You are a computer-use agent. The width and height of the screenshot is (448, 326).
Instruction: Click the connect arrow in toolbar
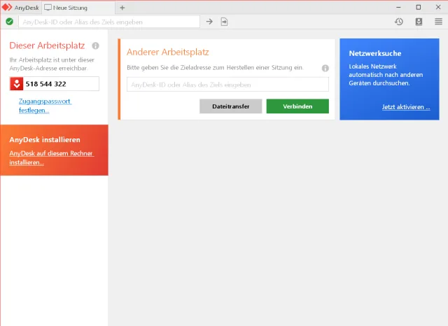[209, 22]
